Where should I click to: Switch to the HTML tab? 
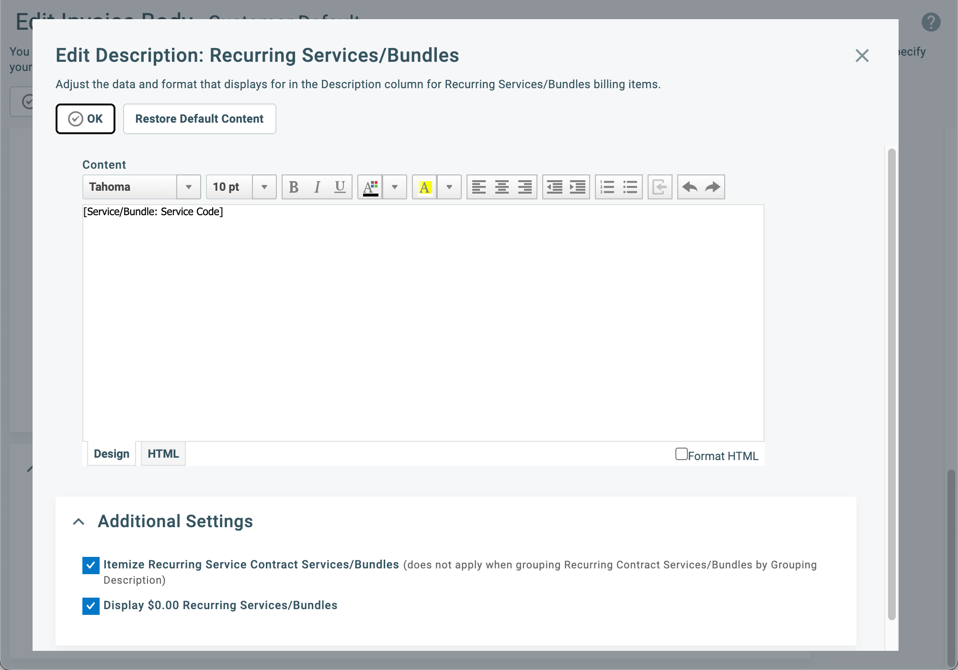coord(163,454)
